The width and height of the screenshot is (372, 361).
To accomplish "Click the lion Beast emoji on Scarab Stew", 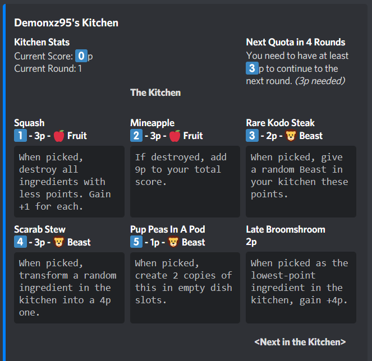I will 59,242.
